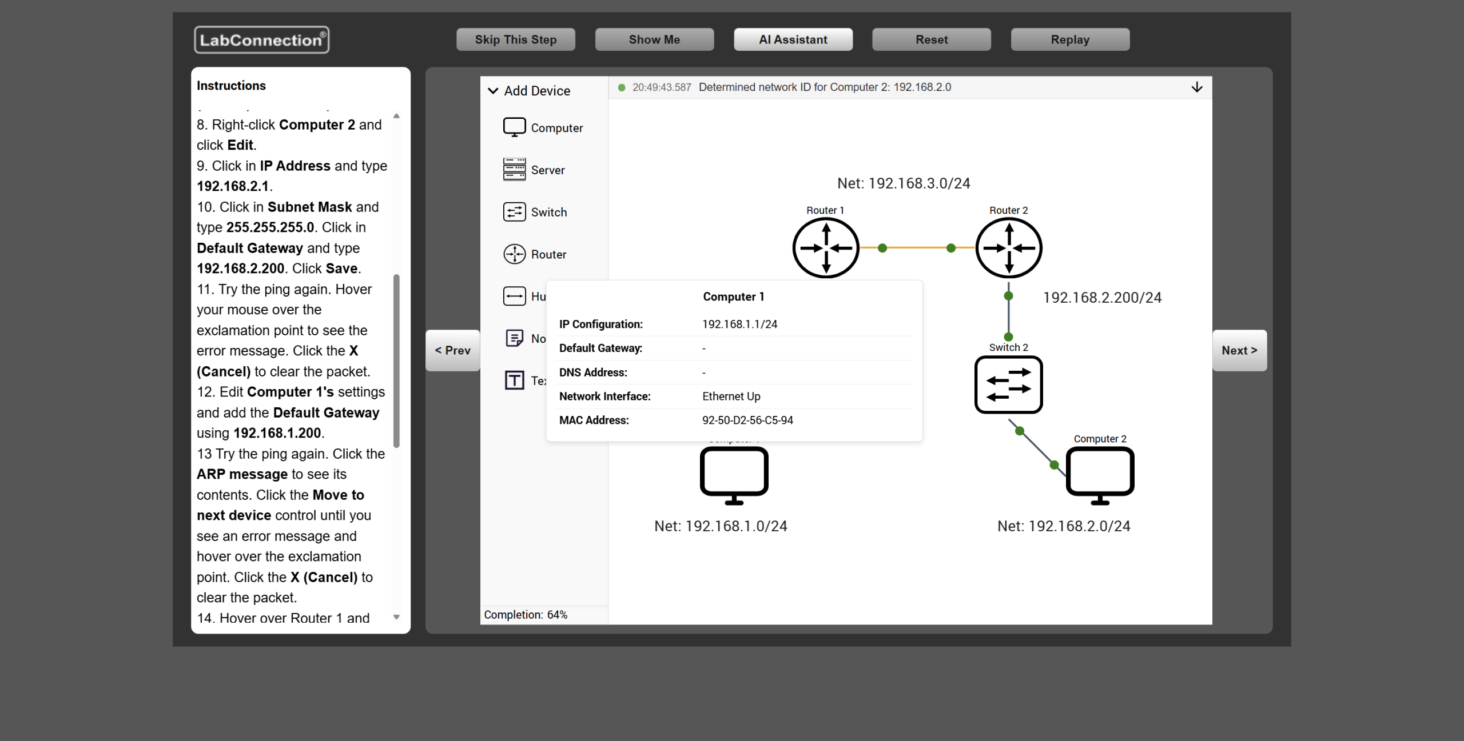Select the Switch device icon in the sidebar
This screenshot has height=741, width=1464.
coord(514,211)
